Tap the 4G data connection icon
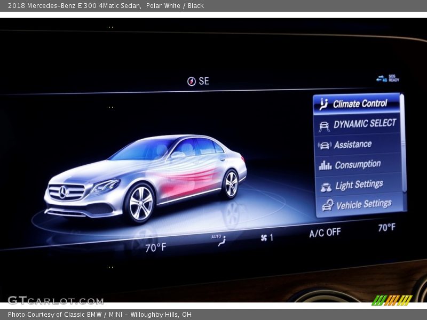427x320 pixels. [x=382, y=79]
